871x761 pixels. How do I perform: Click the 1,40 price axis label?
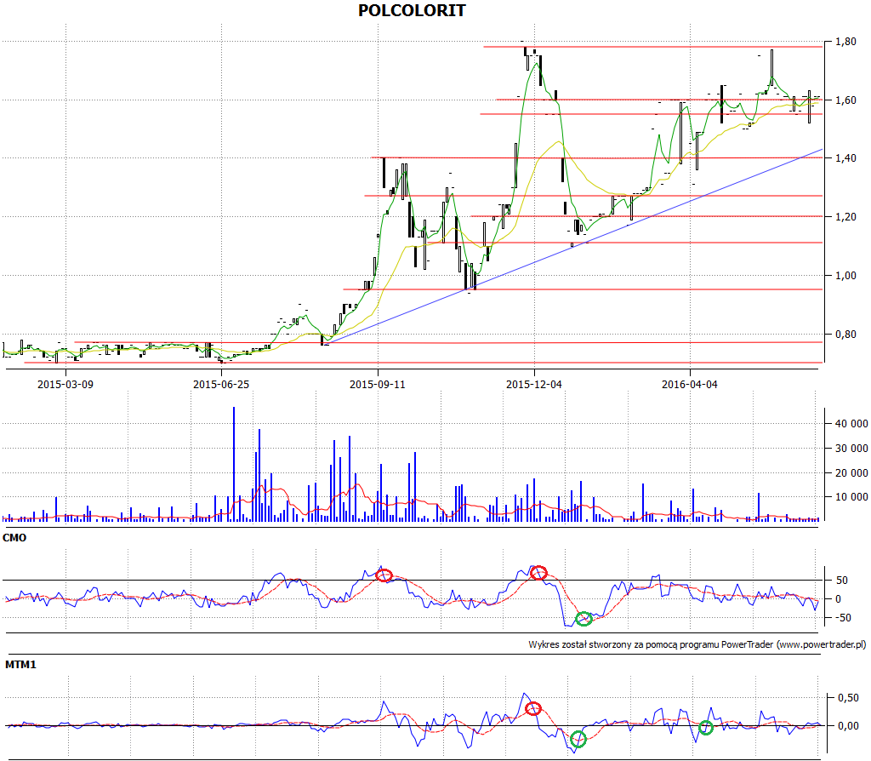[x=846, y=158]
